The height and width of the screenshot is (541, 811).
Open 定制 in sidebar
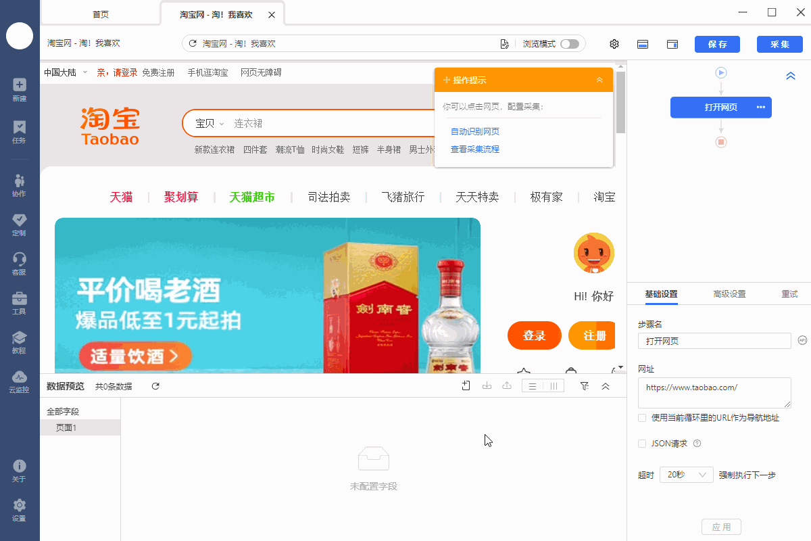20,224
